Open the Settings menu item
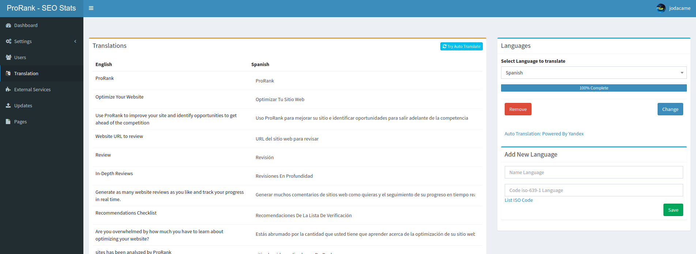696x254 pixels. (42, 41)
